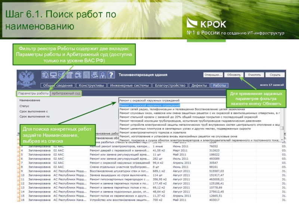The height and width of the screenshot is (224, 299).
Task: Select the truck/transport toolbar icon
Action: (x=78, y=75)
